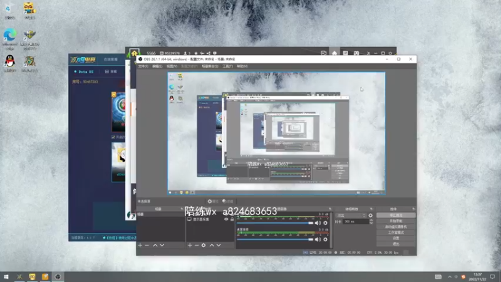The height and width of the screenshot is (282, 501).
Task: Add a new scene with the plus icon
Action: (x=140, y=245)
